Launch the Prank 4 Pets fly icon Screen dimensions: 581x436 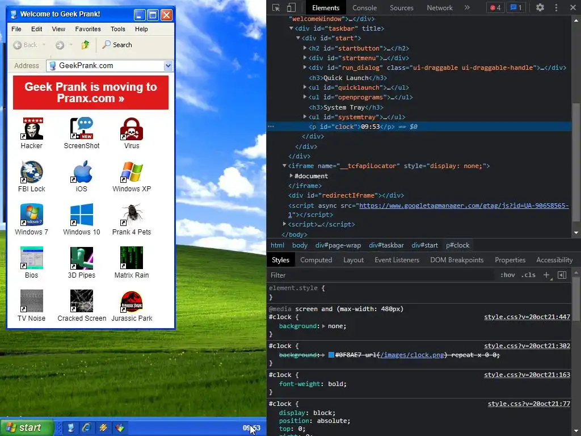click(132, 215)
